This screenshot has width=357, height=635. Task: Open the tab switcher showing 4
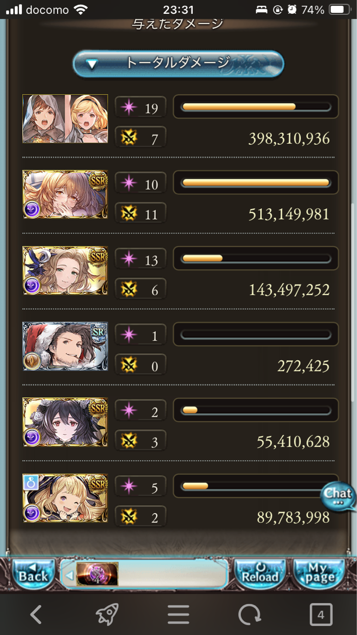(321, 615)
